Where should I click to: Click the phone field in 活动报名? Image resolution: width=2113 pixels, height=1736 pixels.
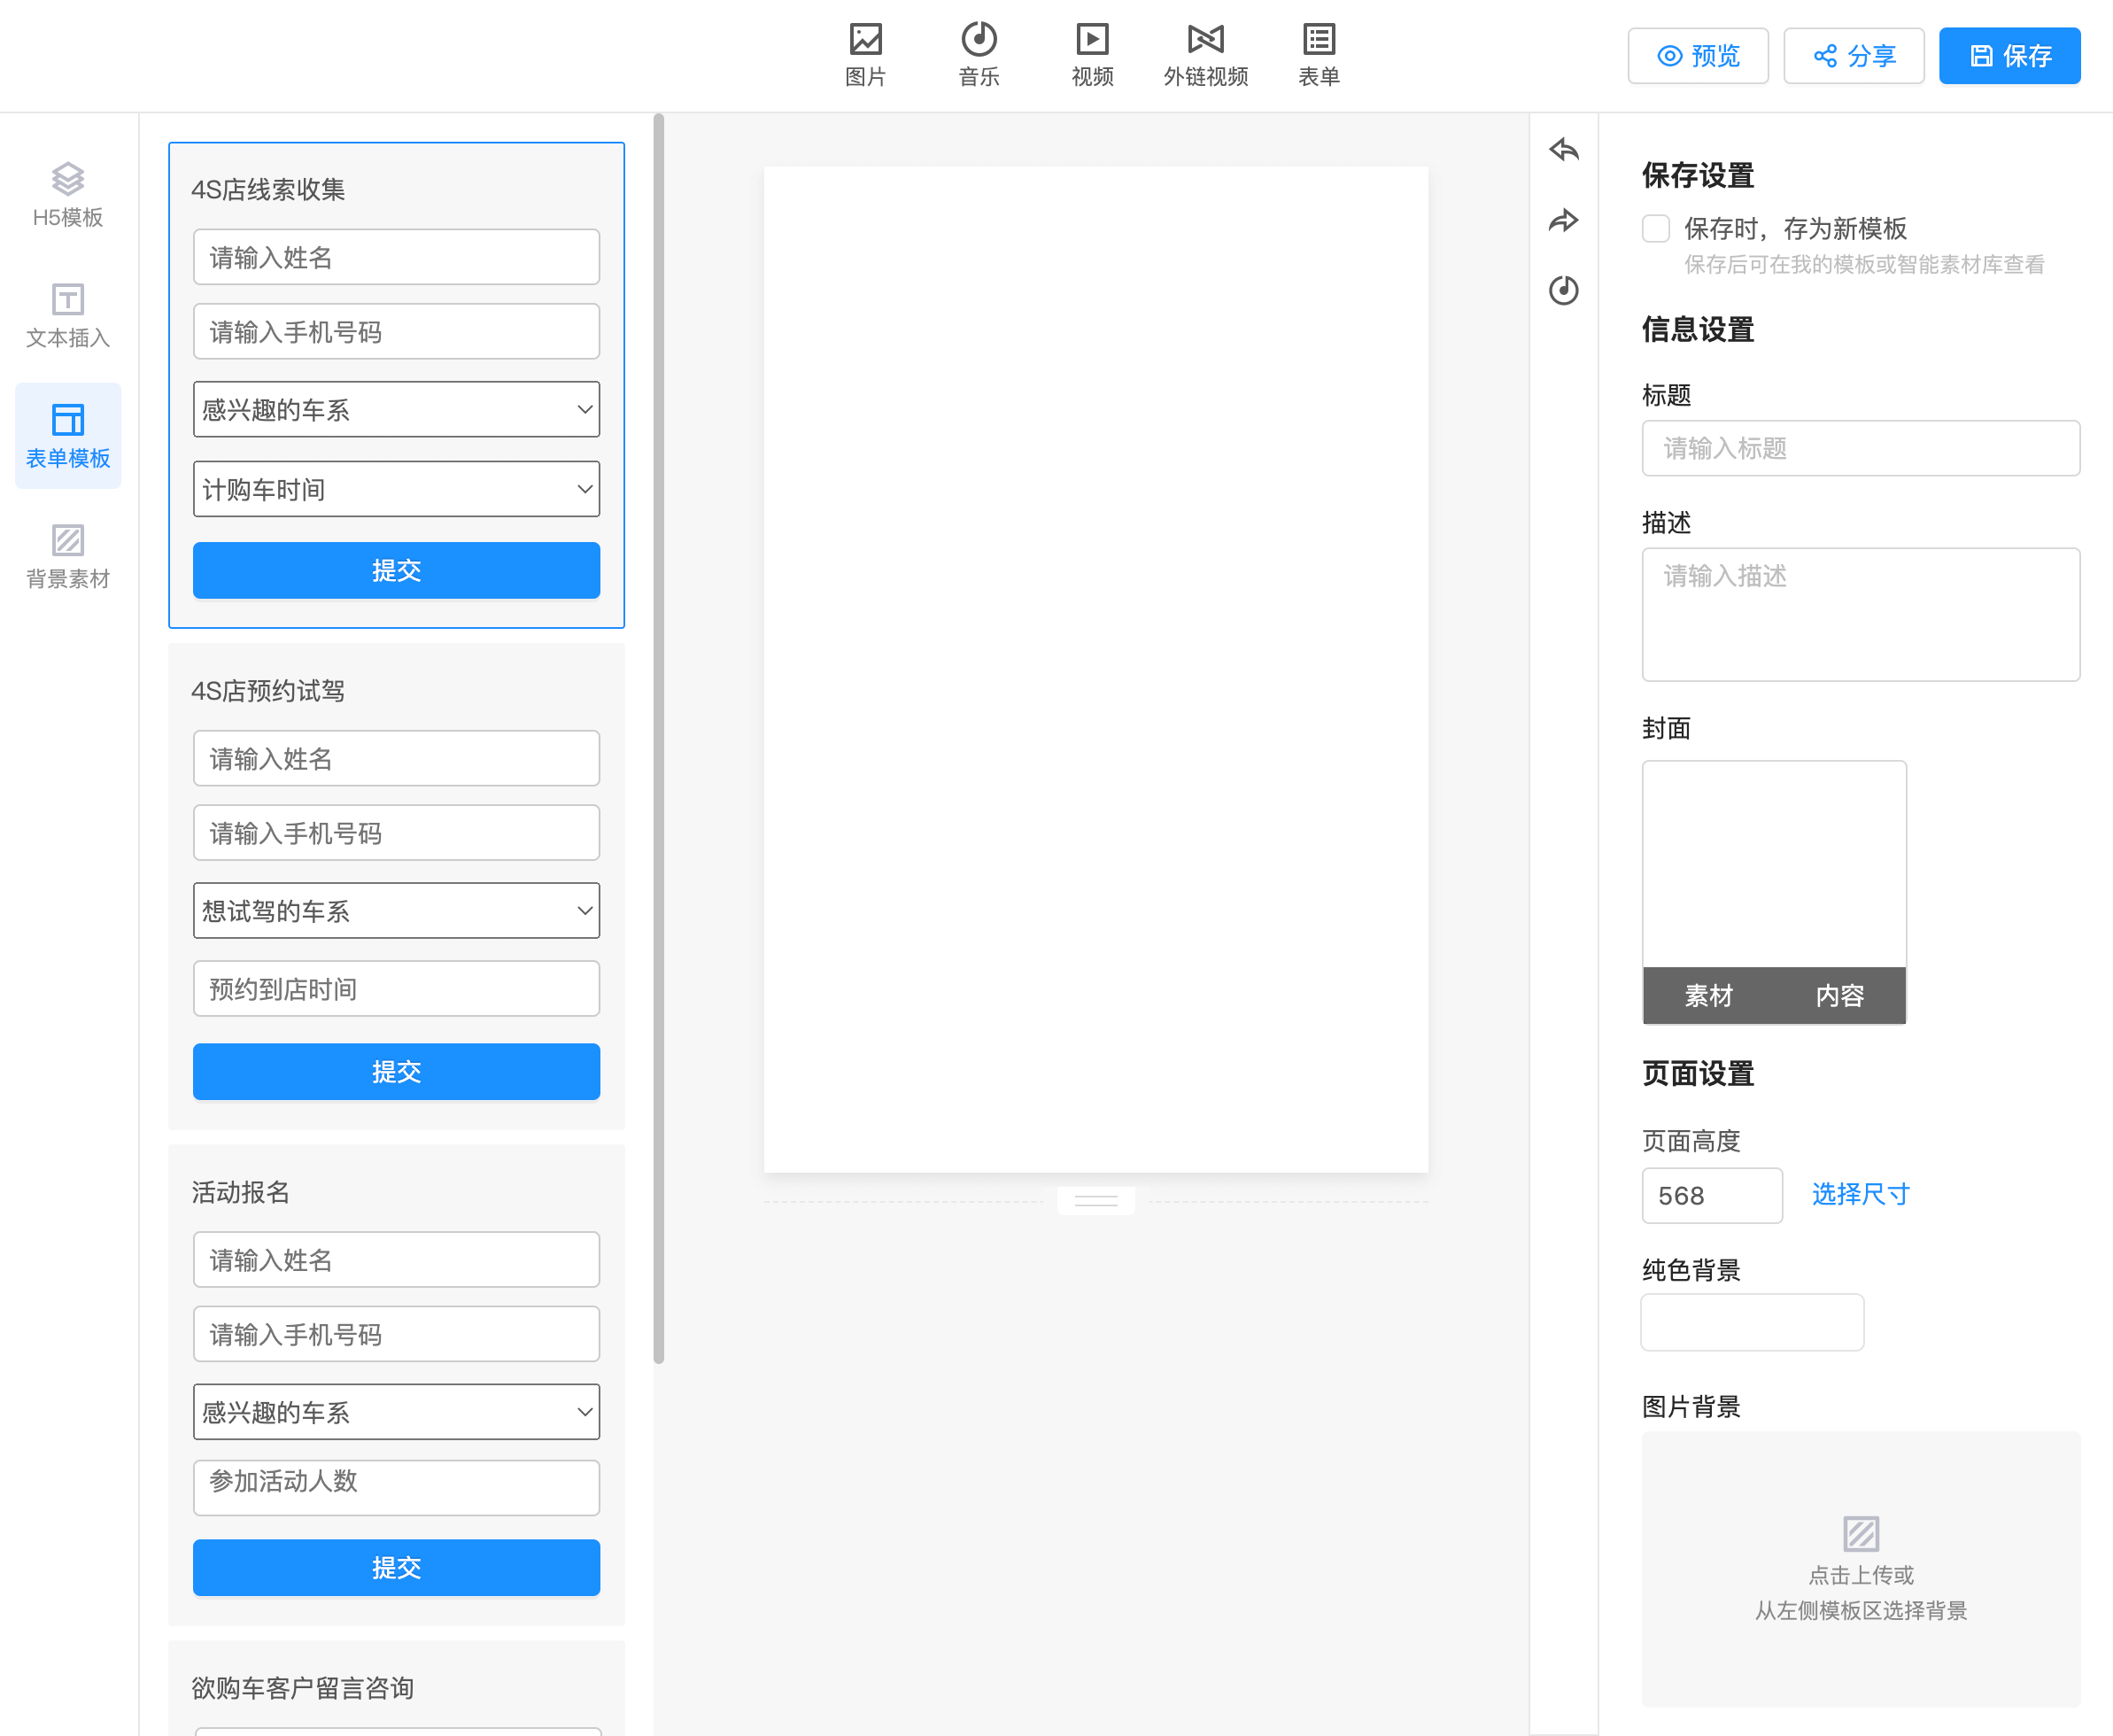pos(396,1334)
